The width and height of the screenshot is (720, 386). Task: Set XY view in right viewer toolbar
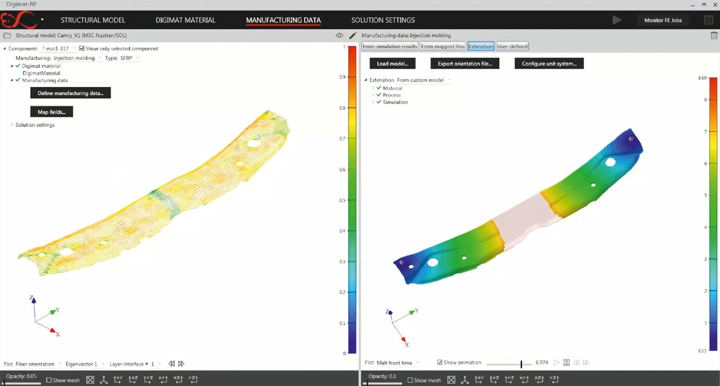point(479,380)
